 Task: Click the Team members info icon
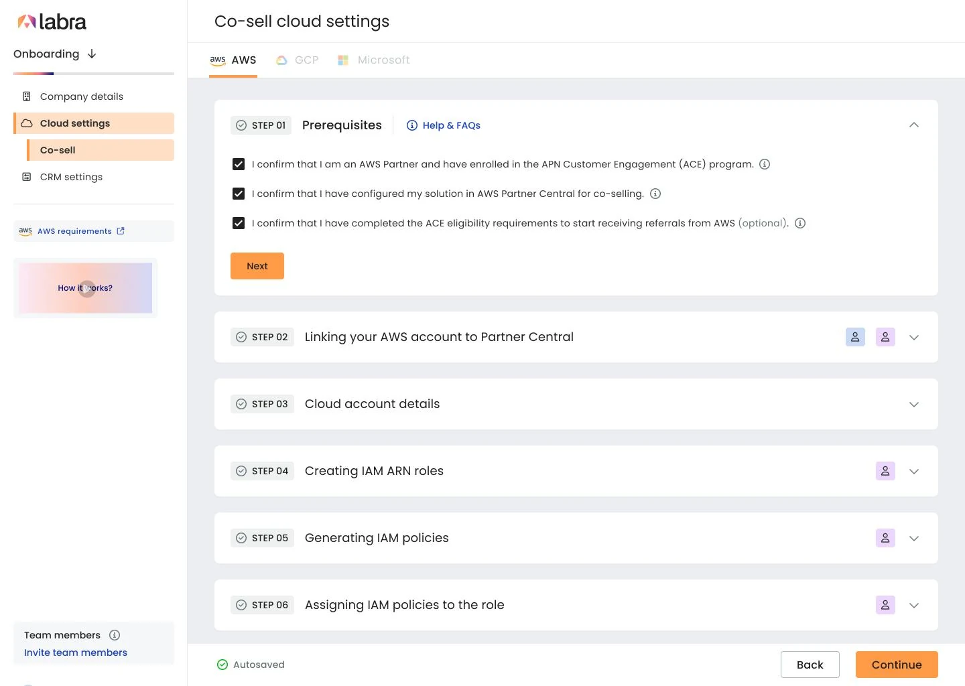pyautogui.click(x=115, y=635)
